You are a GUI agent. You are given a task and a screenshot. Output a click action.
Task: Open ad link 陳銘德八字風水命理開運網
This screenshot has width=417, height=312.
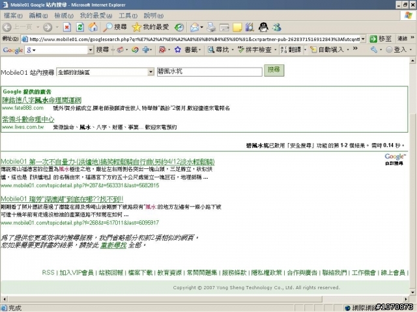coord(42,100)
